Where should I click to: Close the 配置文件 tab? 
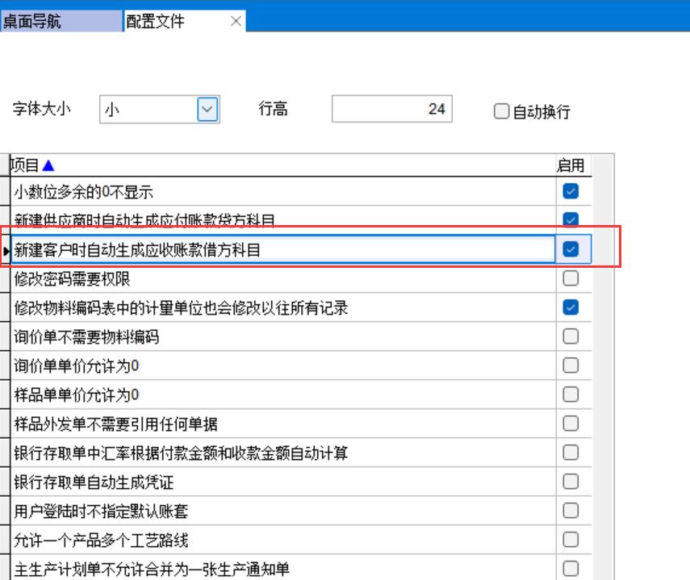(236, 22)
